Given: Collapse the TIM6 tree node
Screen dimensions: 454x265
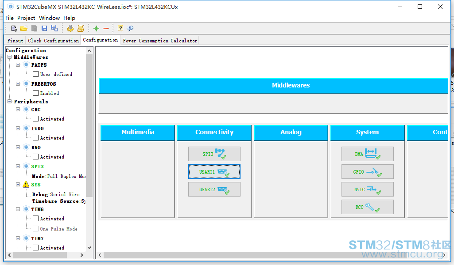Looking at the screenshot, I should point(18,209).
